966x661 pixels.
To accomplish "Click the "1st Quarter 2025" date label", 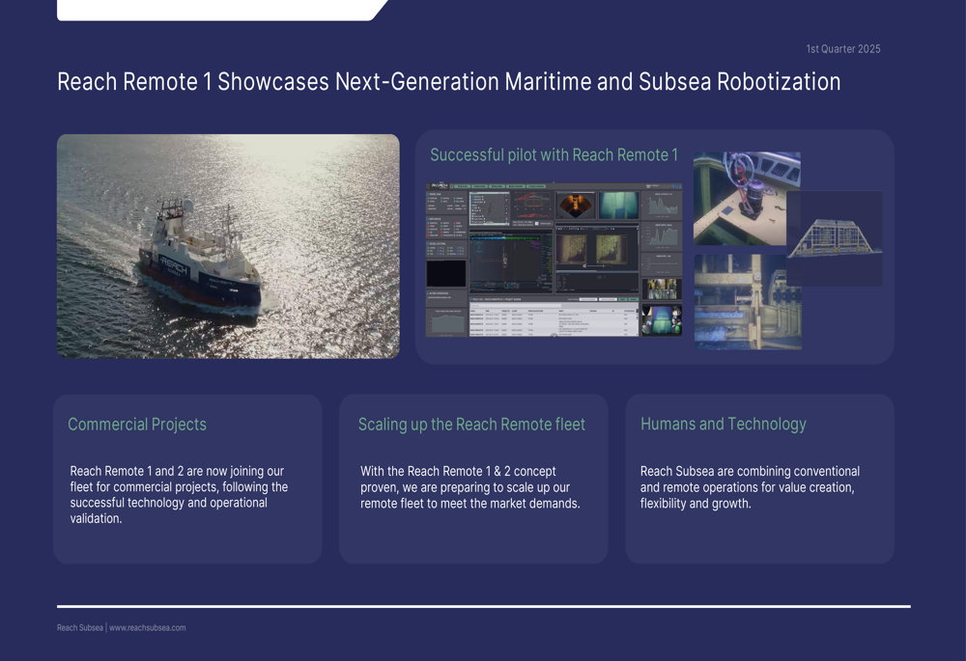I will [842, 49].
